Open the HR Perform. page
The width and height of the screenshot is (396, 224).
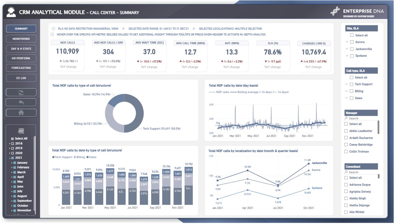pyautogui.click(x=21, y=58)
